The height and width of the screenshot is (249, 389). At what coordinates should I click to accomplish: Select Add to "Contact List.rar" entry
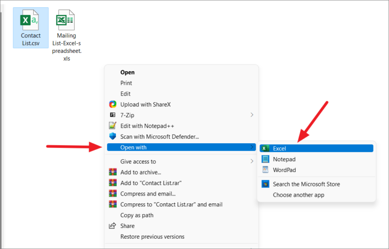coord(181,183)
